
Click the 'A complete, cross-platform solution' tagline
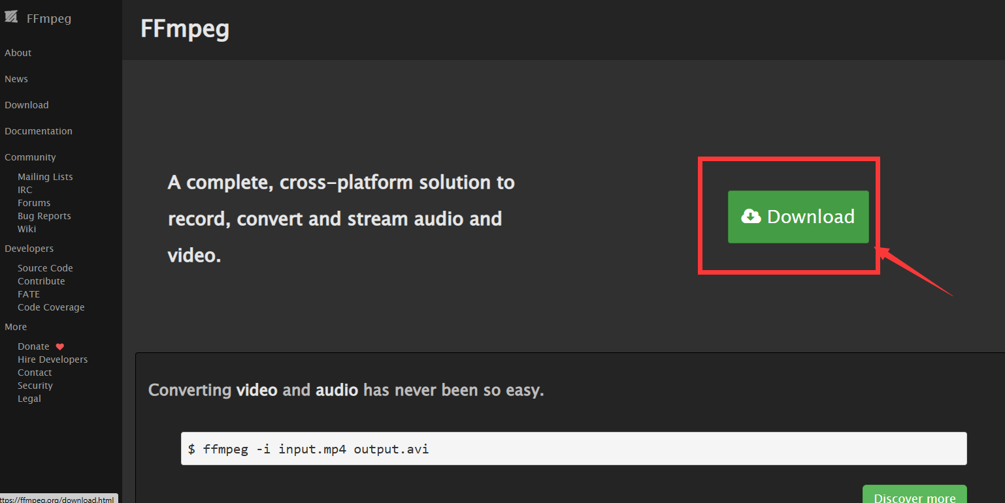(x=341, y=219)
